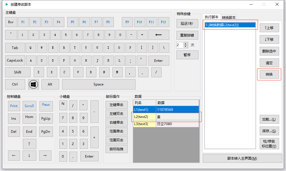The width and height of the screenshot is (286, 171).
Task: Select the L3(test3) column name cell
Action: [x=144, y=124]
